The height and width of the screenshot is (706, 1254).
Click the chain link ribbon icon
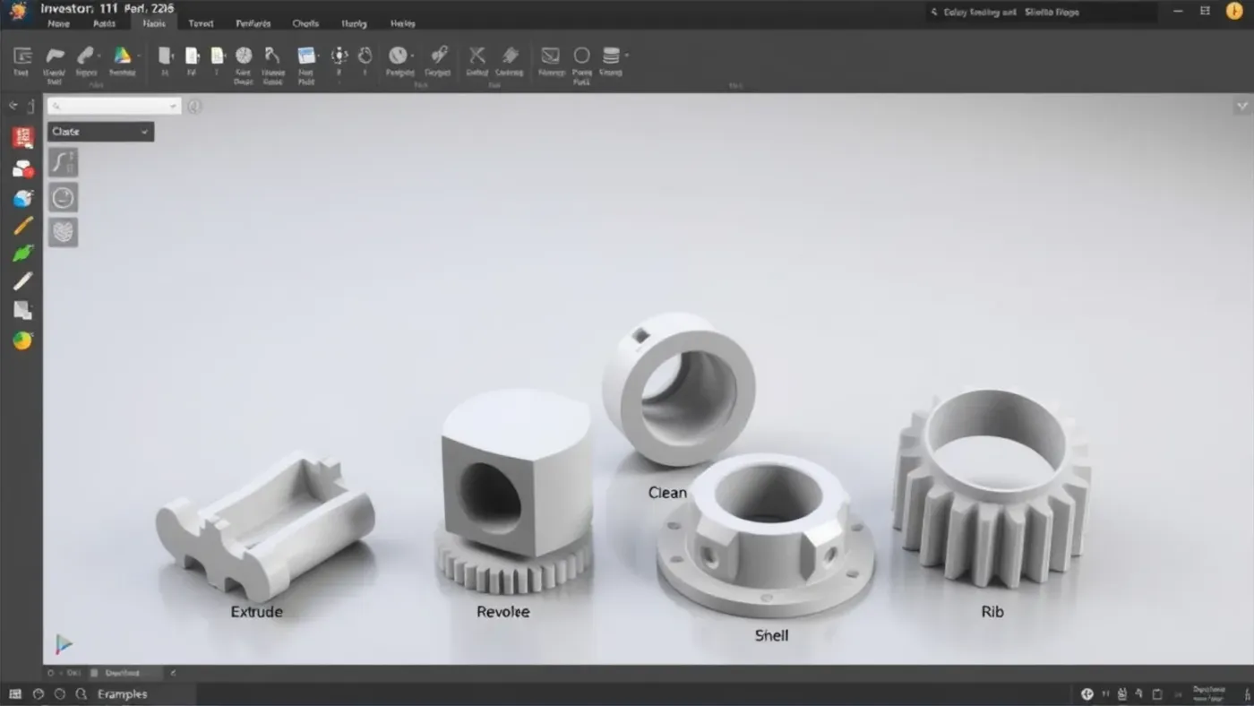point(438,56)
